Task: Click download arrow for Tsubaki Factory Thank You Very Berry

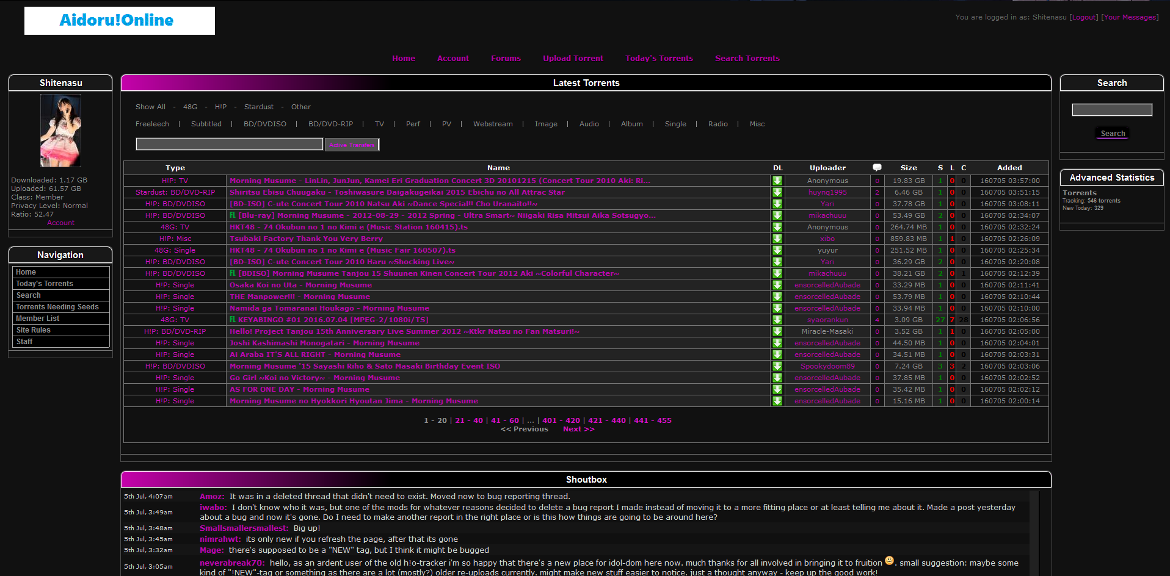Action: (x=777, y=239)
